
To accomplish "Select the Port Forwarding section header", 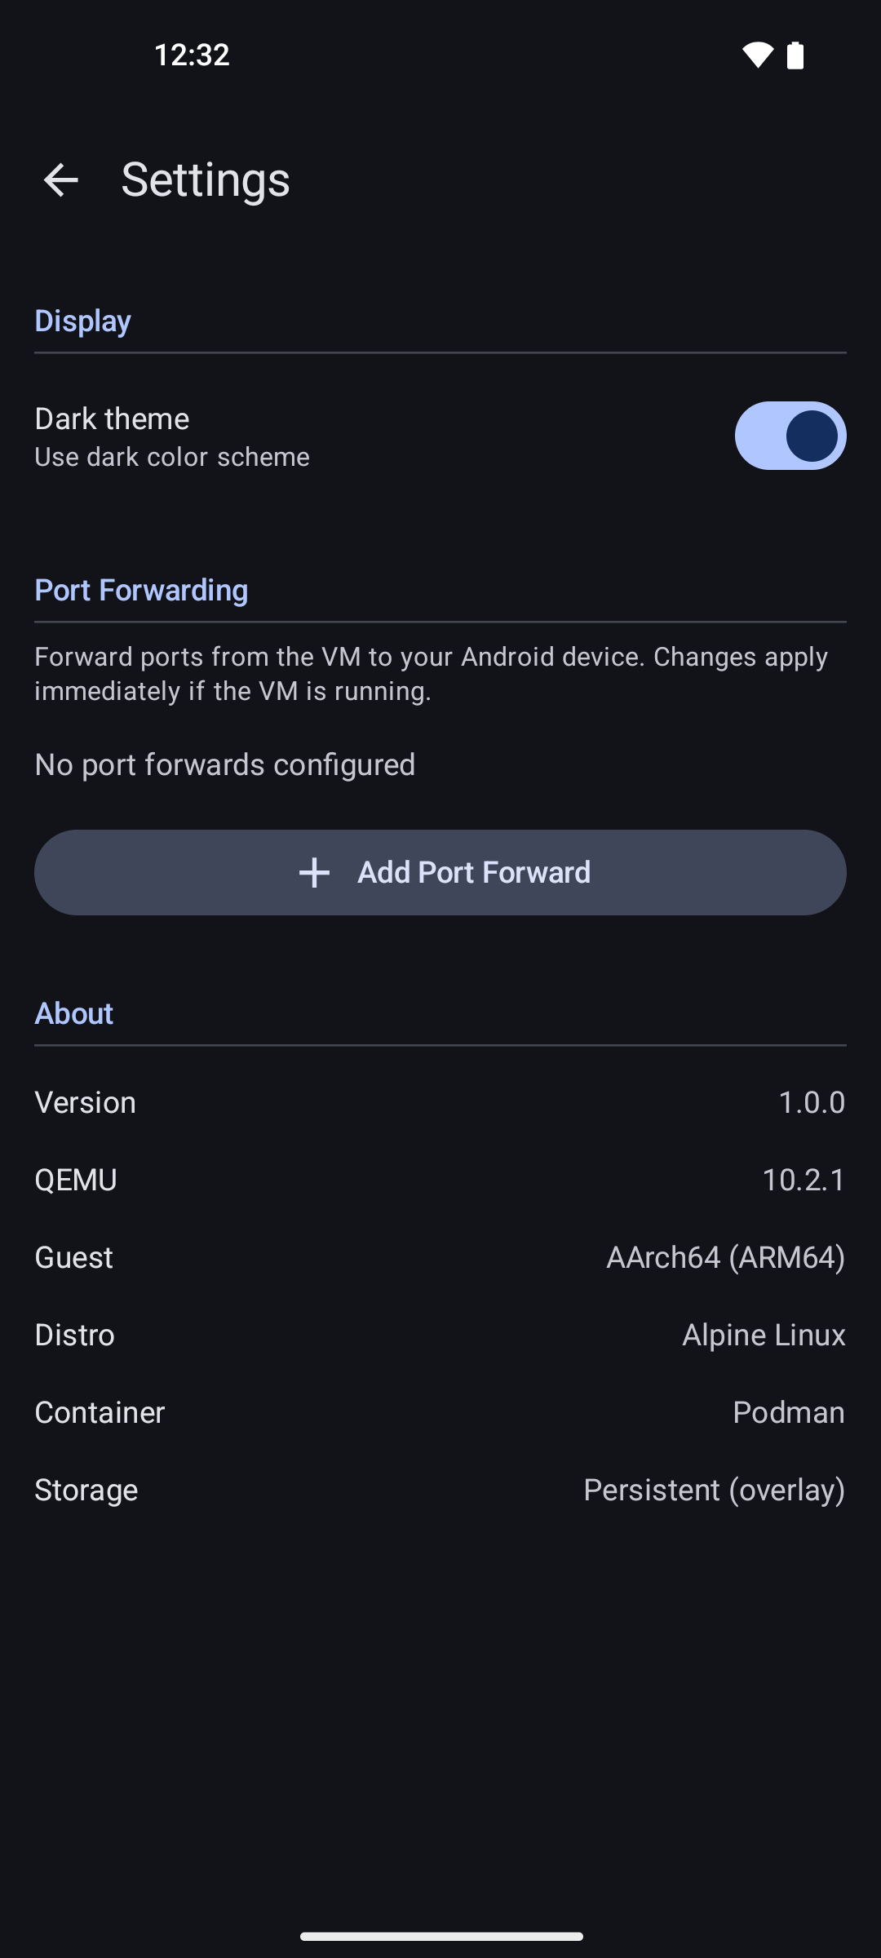I will (141, 590).
